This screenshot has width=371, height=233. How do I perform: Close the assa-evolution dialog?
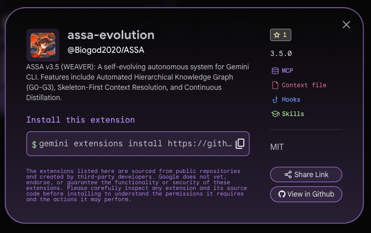coord(346,25)
